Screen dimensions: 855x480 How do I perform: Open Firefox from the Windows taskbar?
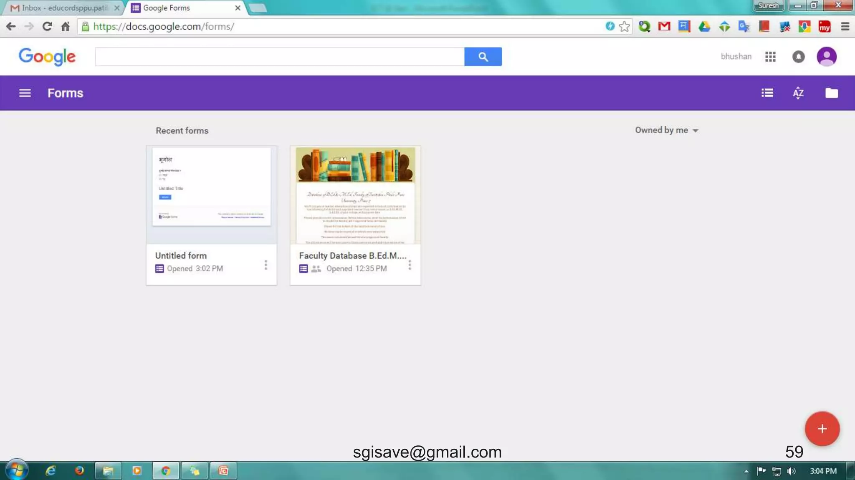coord(79,471)
